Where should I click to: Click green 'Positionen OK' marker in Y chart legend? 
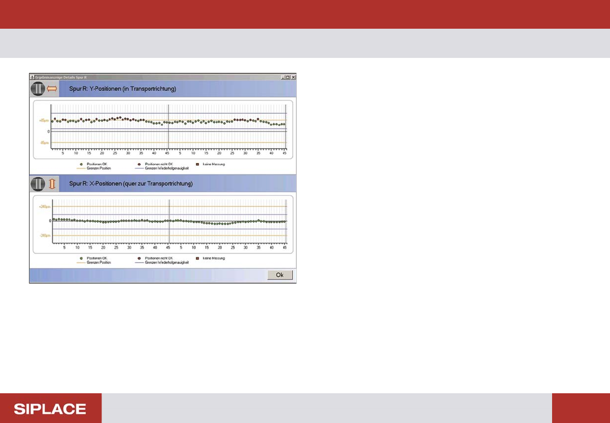(x=81, y=164)
